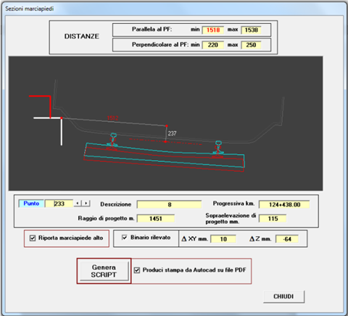This screenshot has height=316, width=348.
Task: Select the Perpendicolare al PF max field
Action: click(x=251, y=45)
